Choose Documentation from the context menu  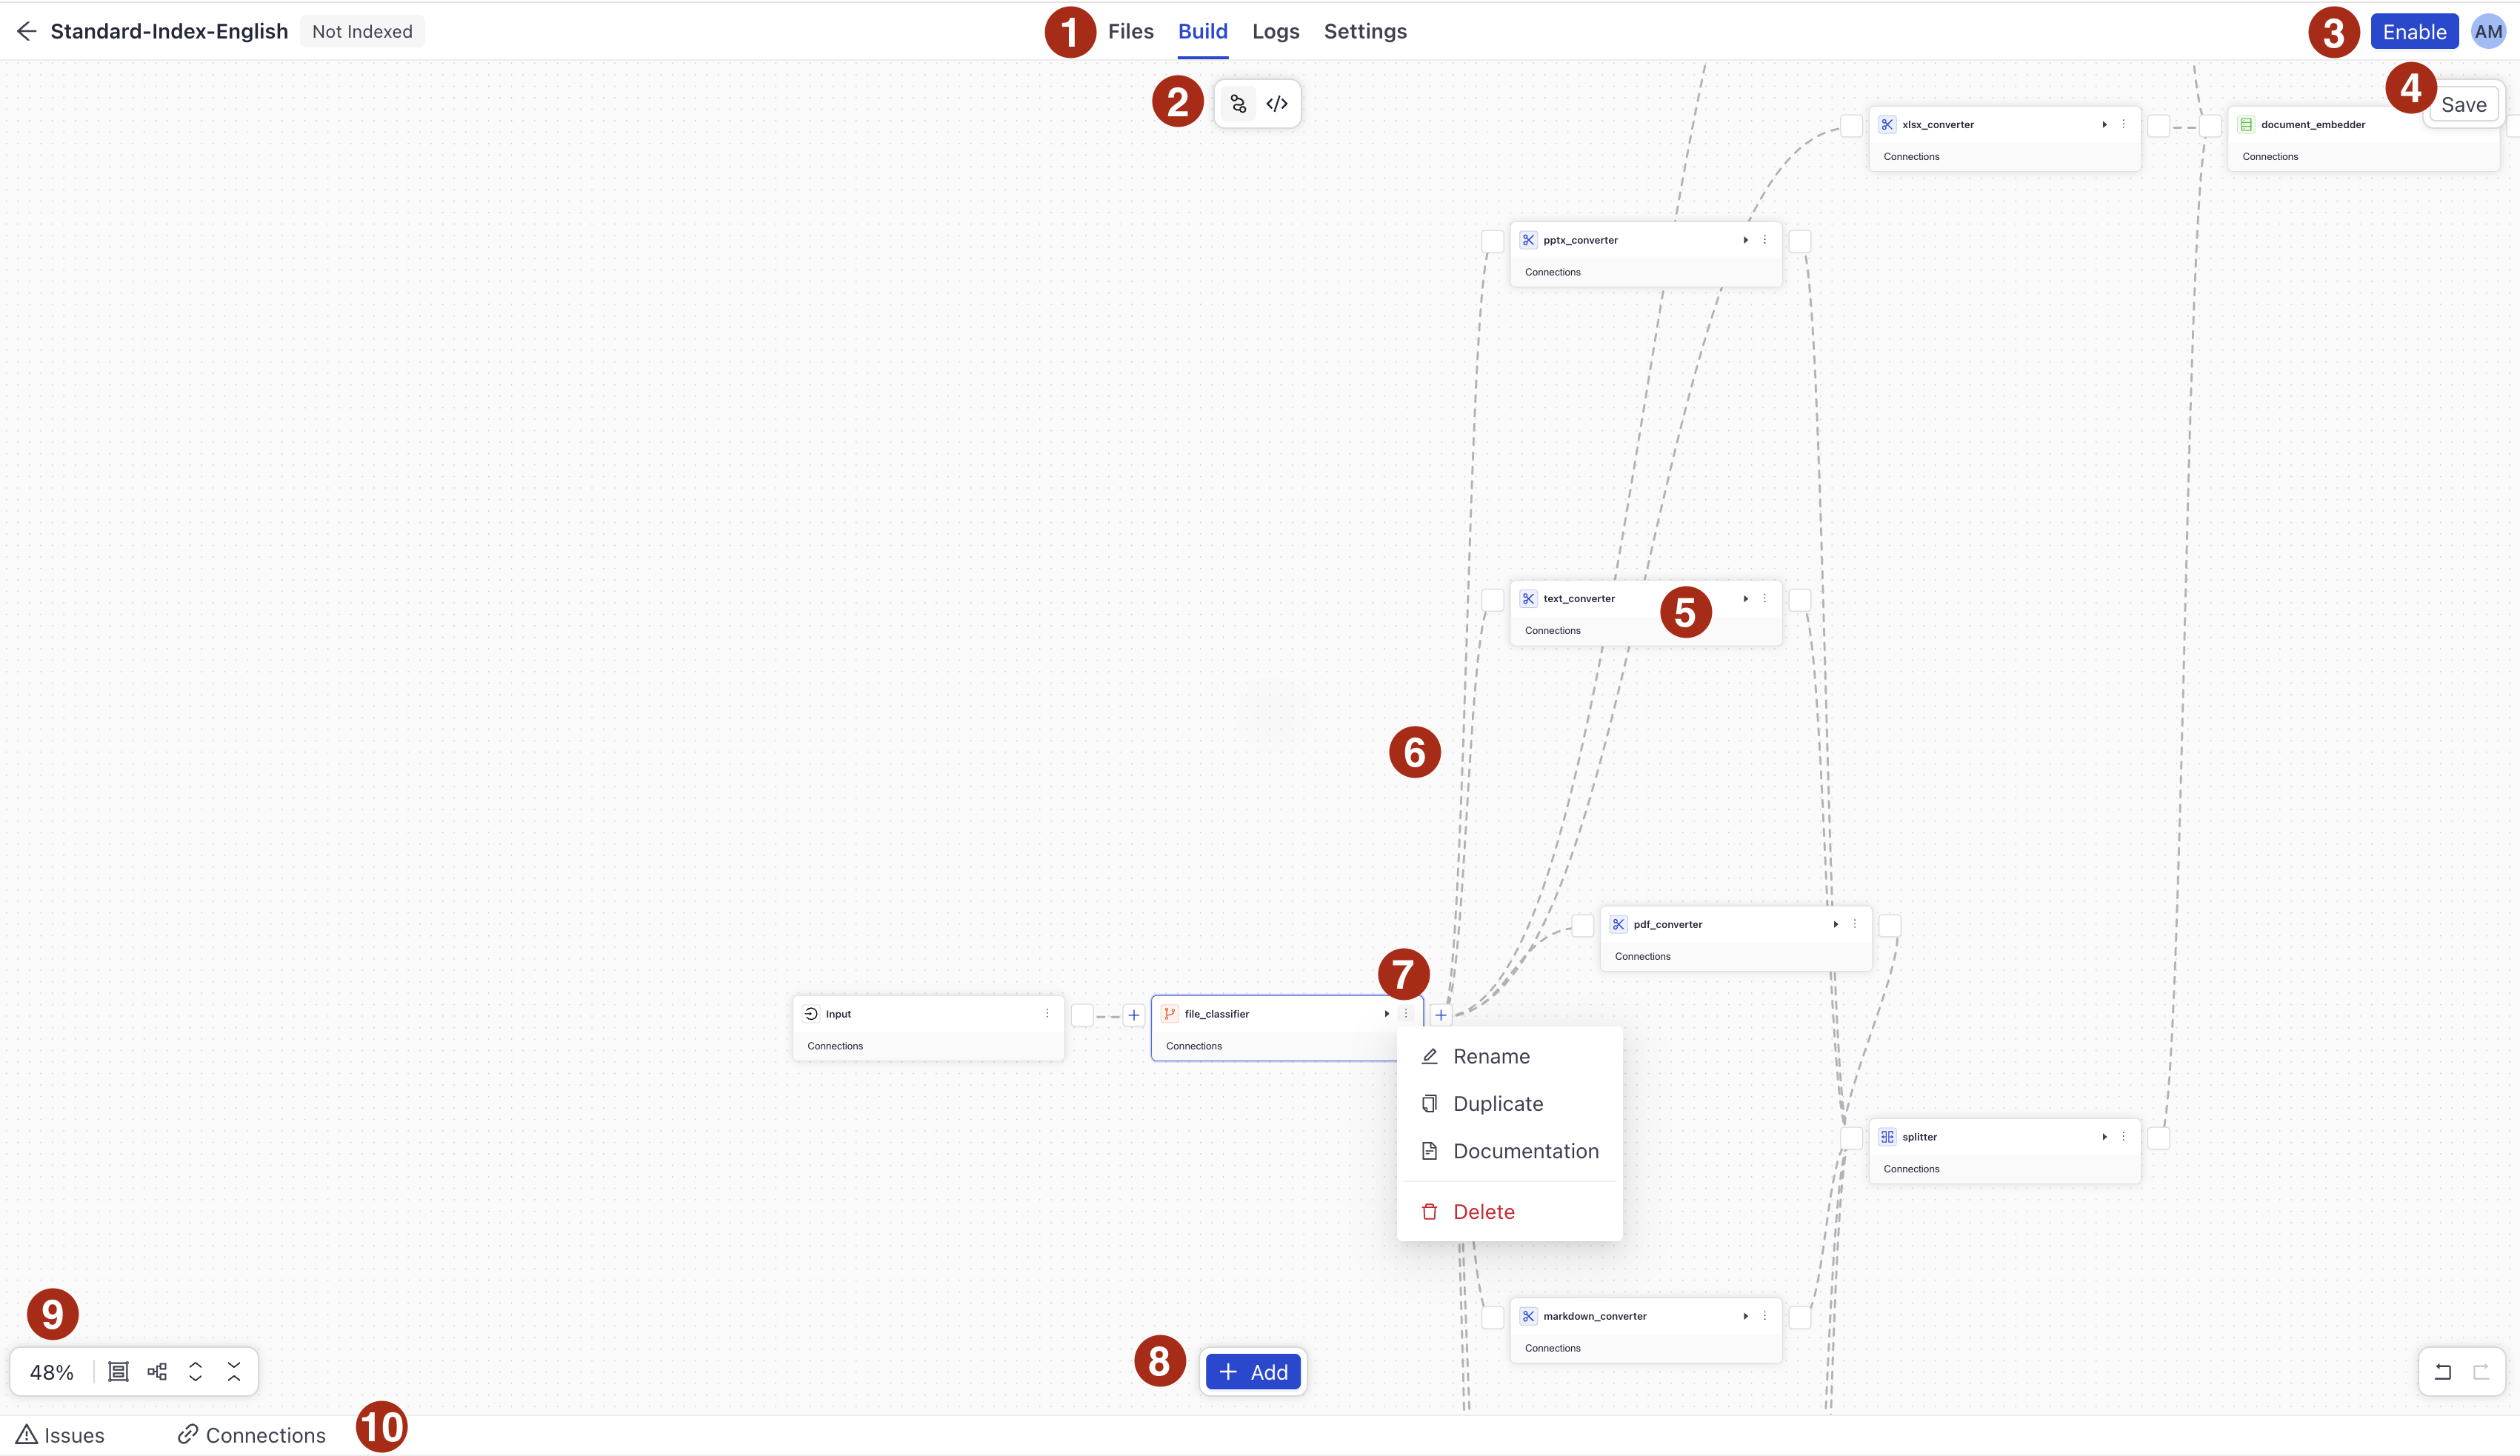click(x=1510, y=1151)
